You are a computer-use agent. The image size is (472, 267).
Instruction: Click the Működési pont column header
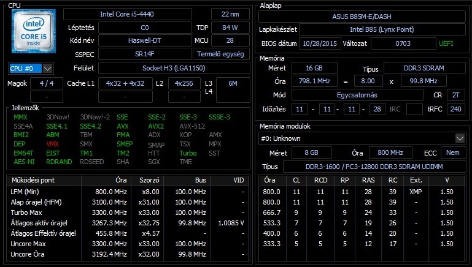[44, 180]
